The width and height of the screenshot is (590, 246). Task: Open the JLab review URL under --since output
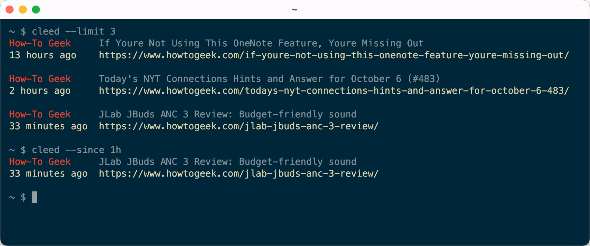coord(239,174)
